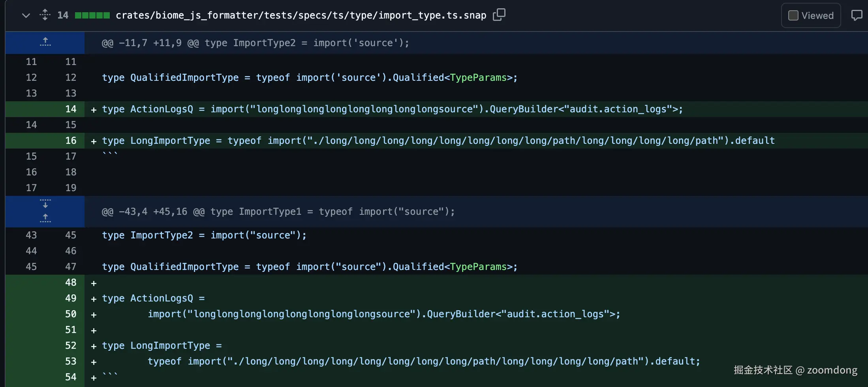Copy the file path to clipboard
Viewport: 868px width, 387px height.
[x=499, y=15]
